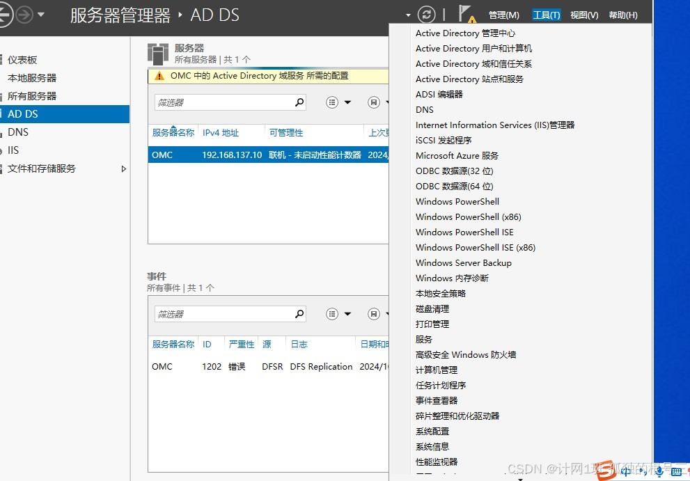Open 任务计划程序

coord(441,386)
